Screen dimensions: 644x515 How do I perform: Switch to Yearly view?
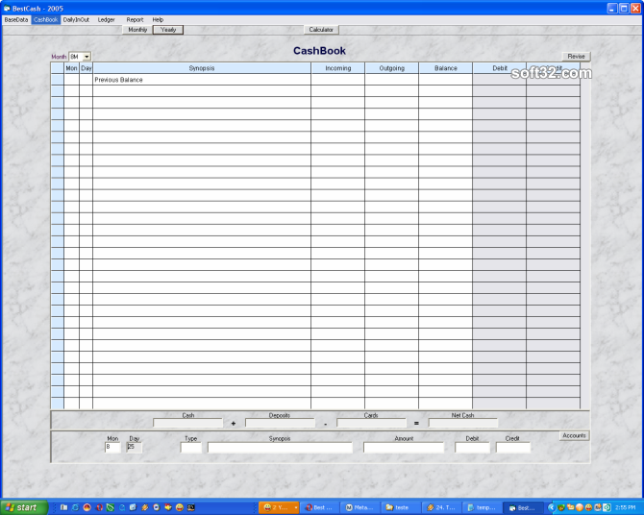(168, 30)
